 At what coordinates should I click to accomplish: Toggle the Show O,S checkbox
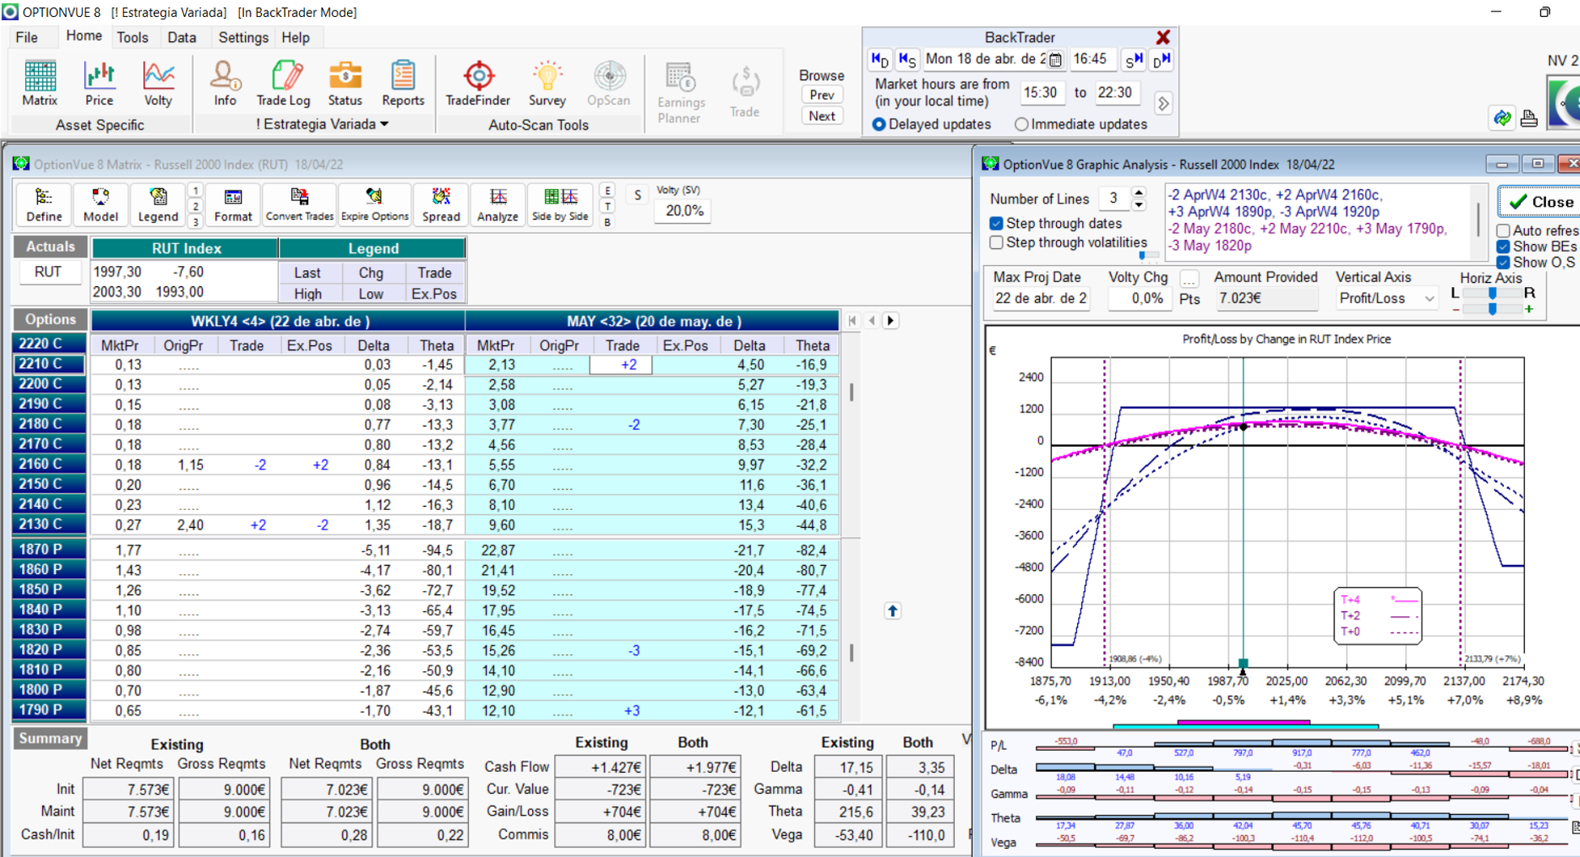(x=1503, y=262)
